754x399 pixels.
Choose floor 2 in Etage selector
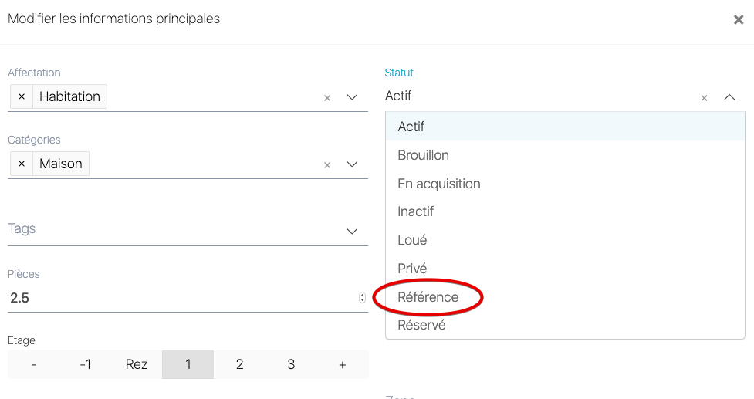[239, 364]
